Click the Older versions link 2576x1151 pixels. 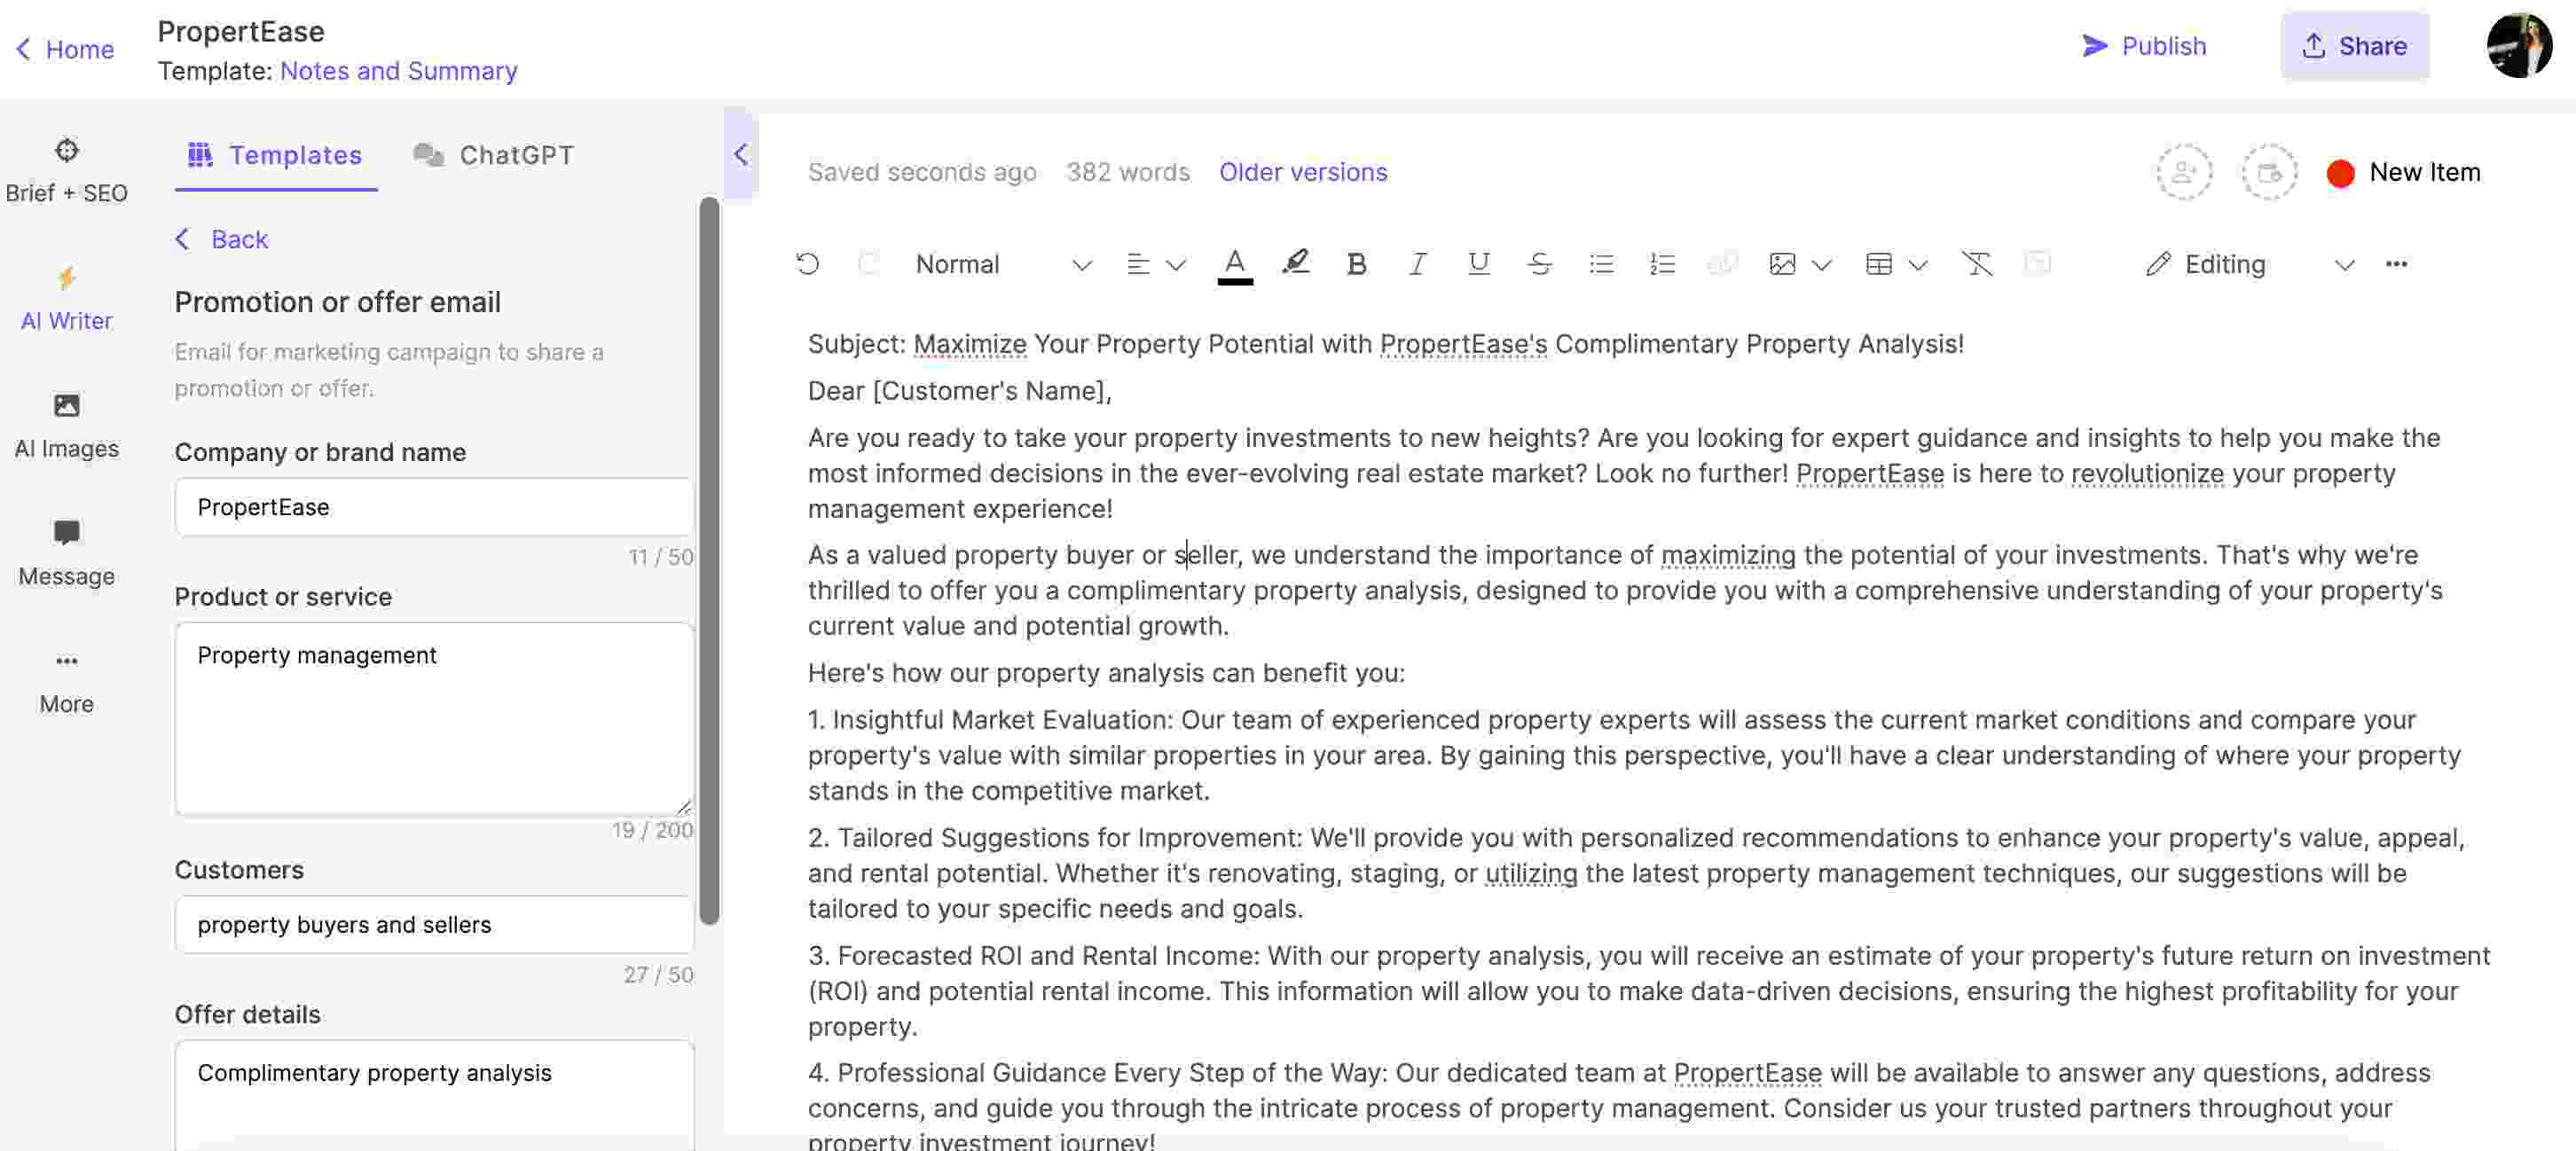(x=1303, y=171)
